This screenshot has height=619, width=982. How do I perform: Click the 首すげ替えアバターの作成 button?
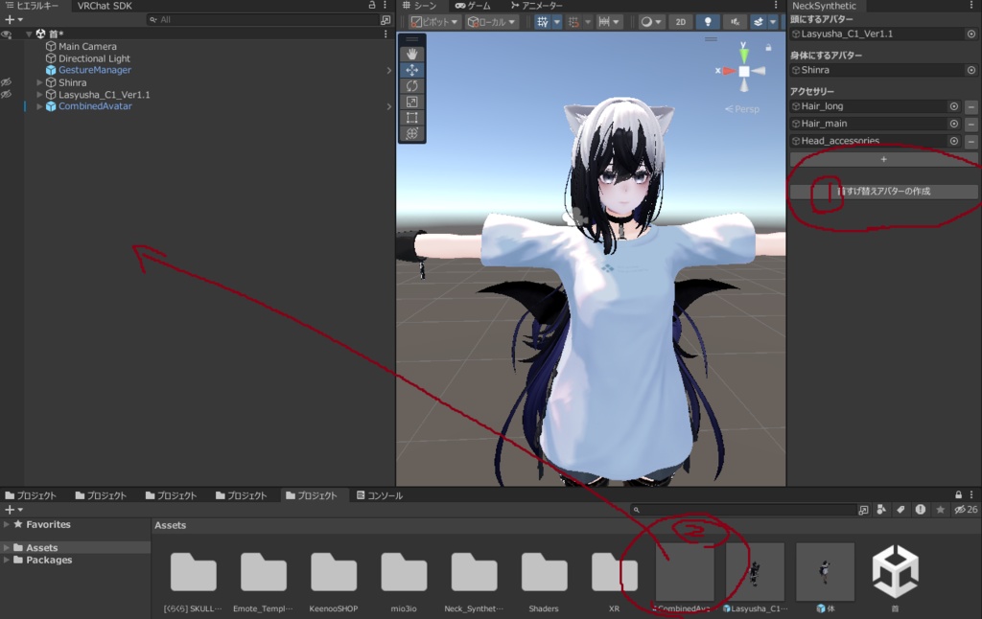(883, 192)
